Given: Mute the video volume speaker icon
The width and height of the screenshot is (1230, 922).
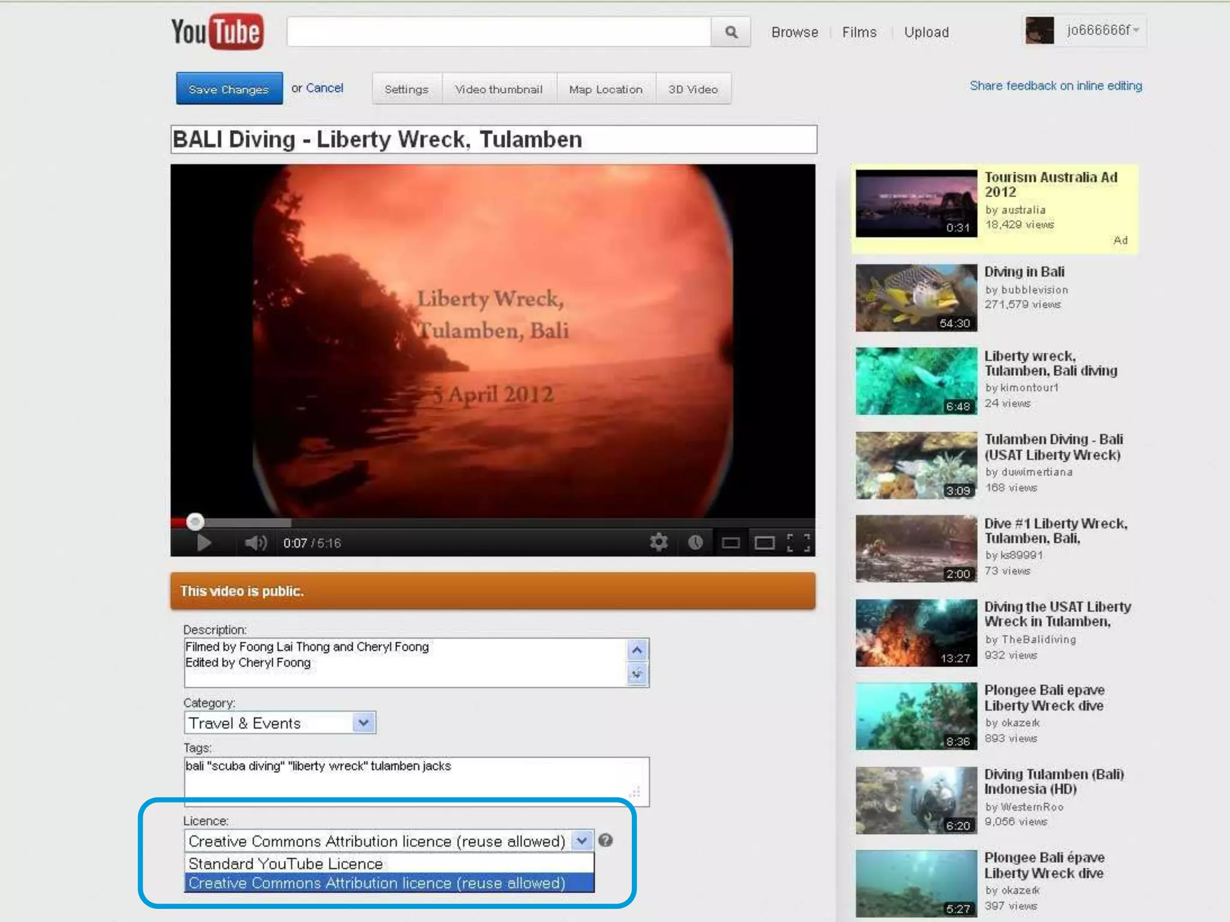Looking at the screenshot, I should point(255,543).
